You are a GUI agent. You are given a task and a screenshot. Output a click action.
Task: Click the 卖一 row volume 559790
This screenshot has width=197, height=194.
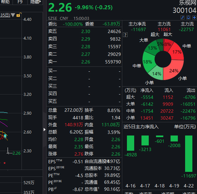coord(113,62)
